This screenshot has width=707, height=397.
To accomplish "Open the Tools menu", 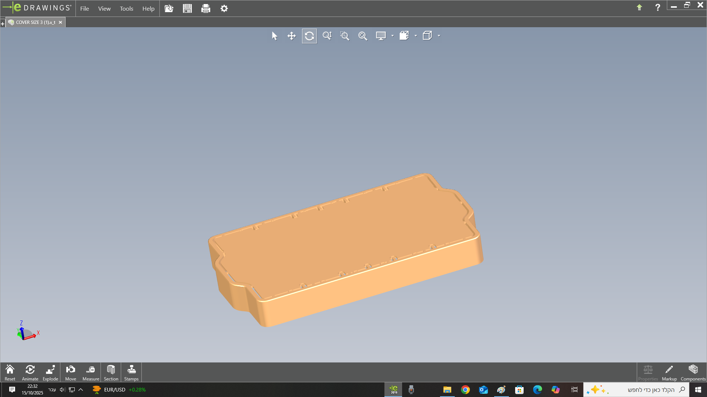I will coord(126,8).
